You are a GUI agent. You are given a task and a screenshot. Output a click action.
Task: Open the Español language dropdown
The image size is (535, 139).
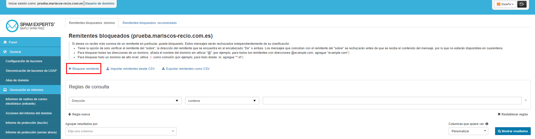(505, 4)
